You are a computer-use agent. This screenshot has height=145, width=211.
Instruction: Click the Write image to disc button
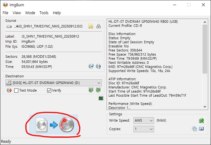(x=53, y=124)
